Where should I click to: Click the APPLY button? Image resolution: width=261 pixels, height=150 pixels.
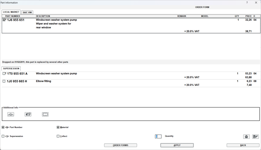177,145
